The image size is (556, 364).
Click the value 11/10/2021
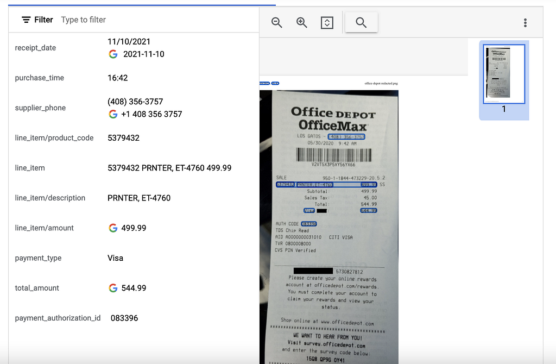coord(129,41)
